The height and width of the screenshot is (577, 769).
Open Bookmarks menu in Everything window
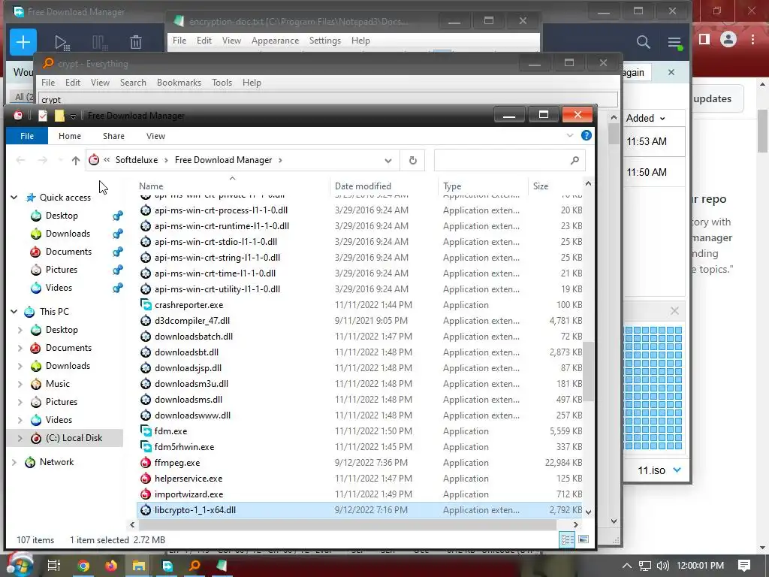179,83
